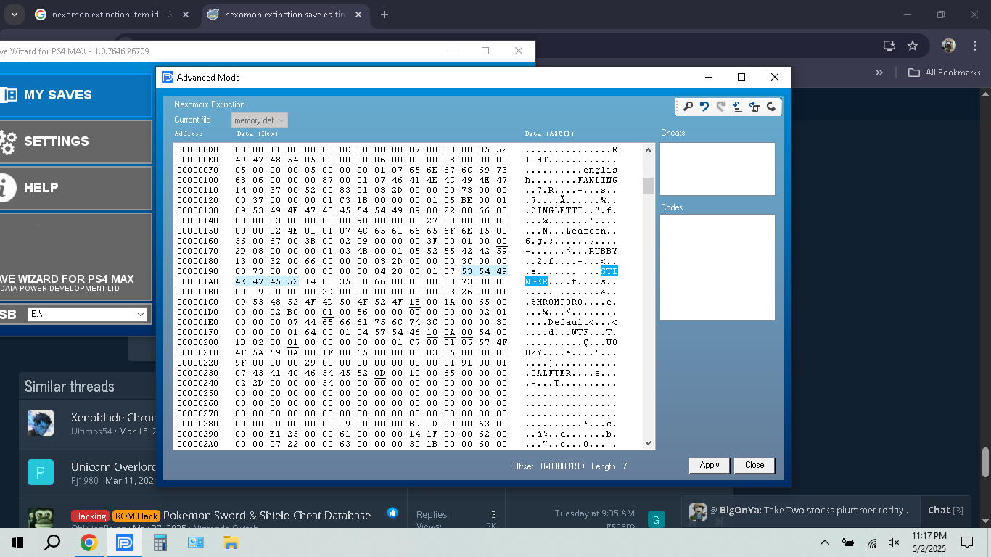The width and height of the screenshot is (991, 557).
Task: Open the Chrome profile avatar
Action: click(949, 46)
